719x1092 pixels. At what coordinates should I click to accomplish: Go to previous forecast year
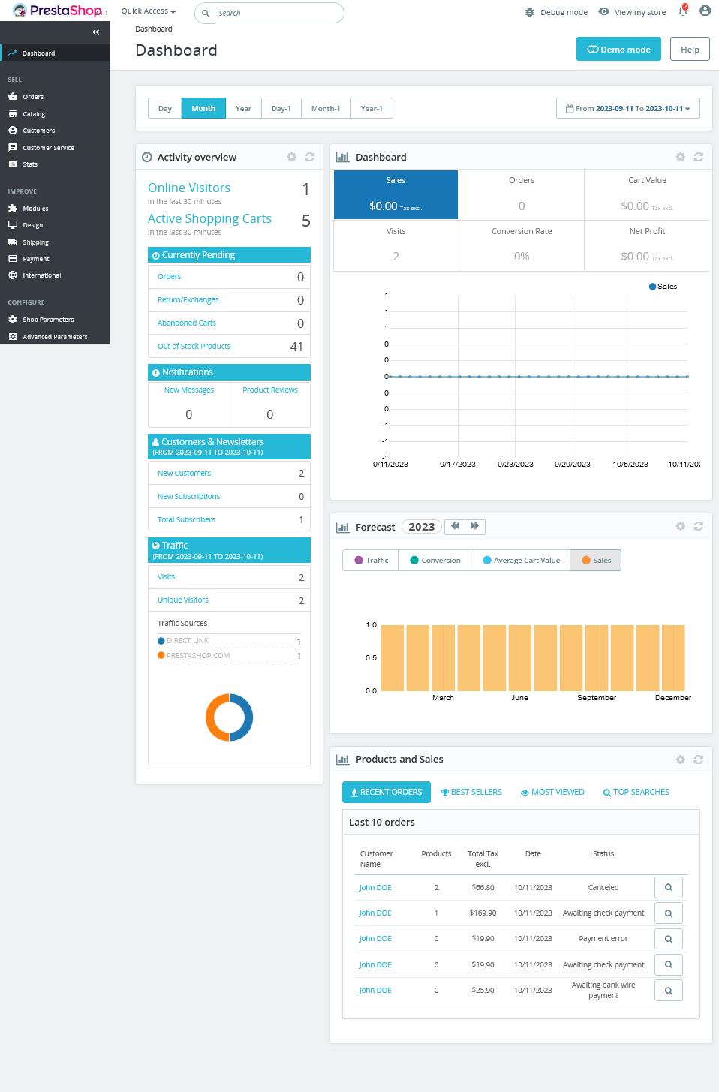pyautogui.click(x=455, y=527)
